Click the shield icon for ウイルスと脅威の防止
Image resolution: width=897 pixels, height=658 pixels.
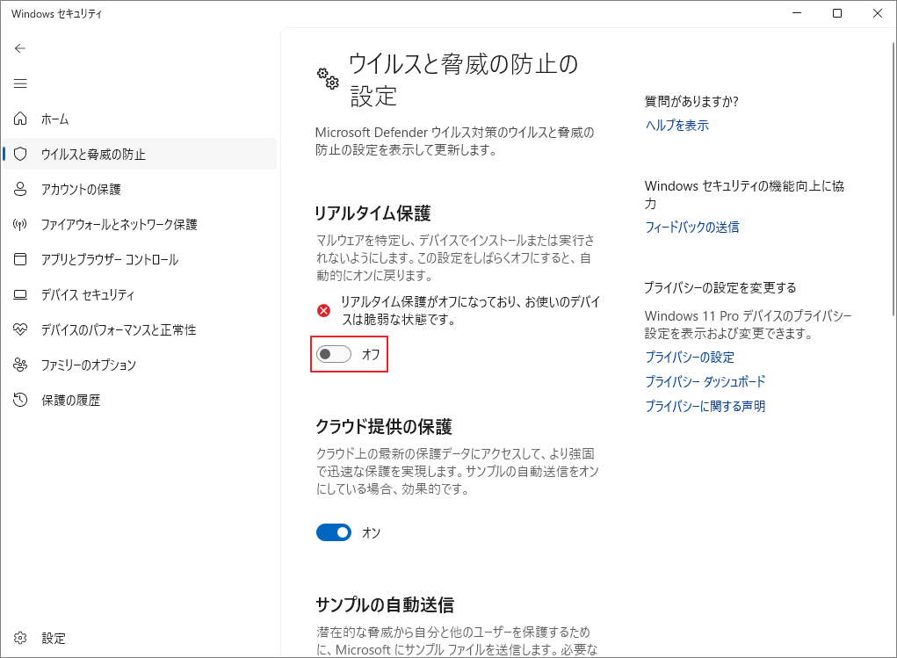[x=19, y=154]
